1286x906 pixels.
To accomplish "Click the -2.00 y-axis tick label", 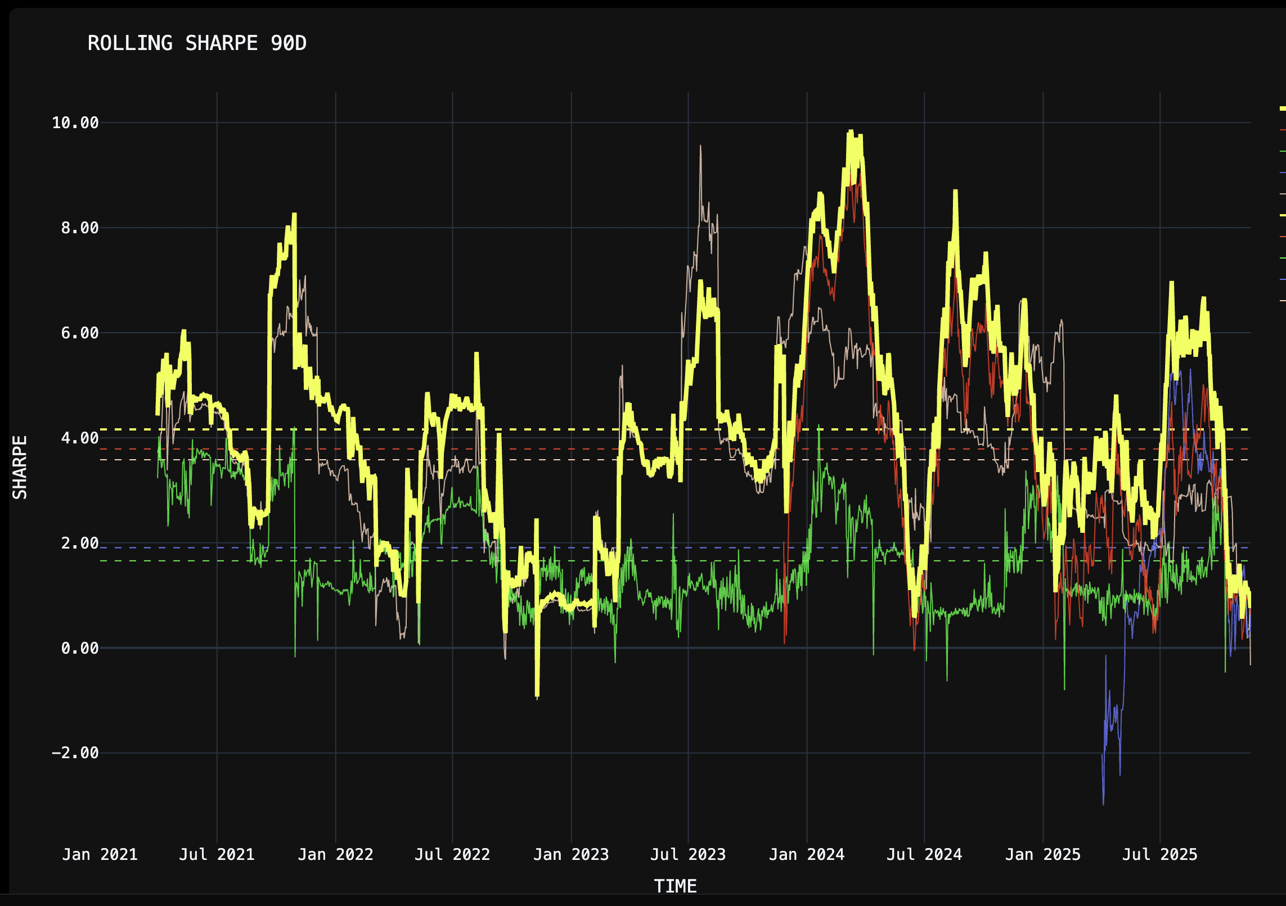I will 75,753.
